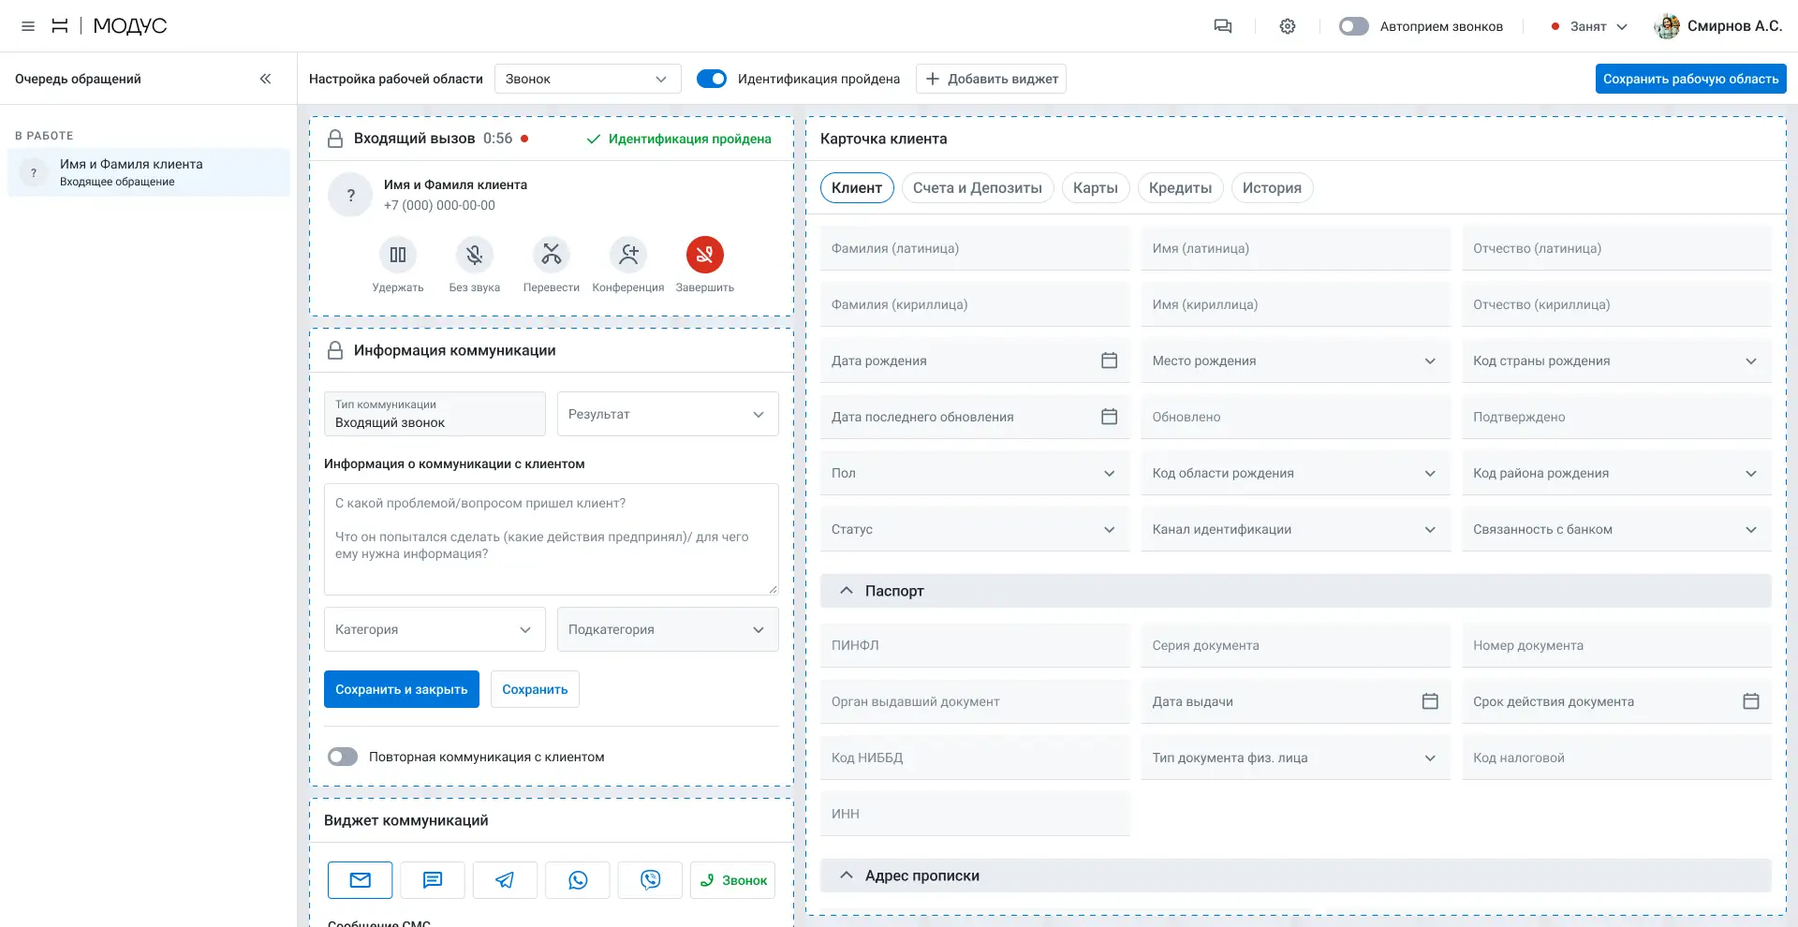Switch to Счета и Депозиты tab
The height and width of the screenshot is (927, 1798).
[x=978, y=188]
